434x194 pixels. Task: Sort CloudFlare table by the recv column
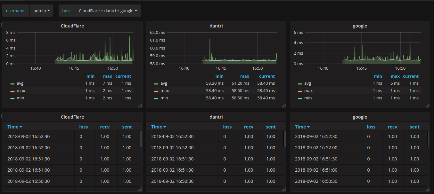point(105,127)
